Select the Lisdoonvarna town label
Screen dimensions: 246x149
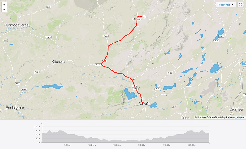coord(17,25)
